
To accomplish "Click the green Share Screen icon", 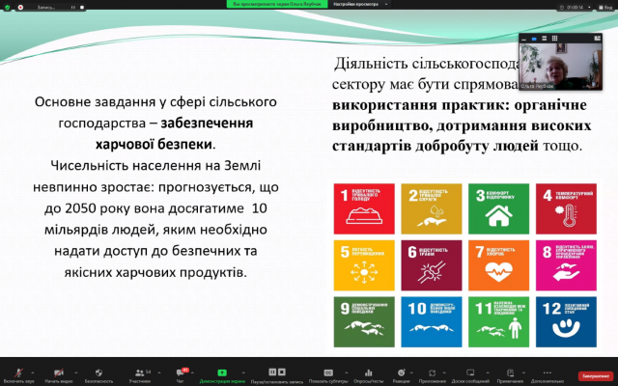I will coord(222,372).
